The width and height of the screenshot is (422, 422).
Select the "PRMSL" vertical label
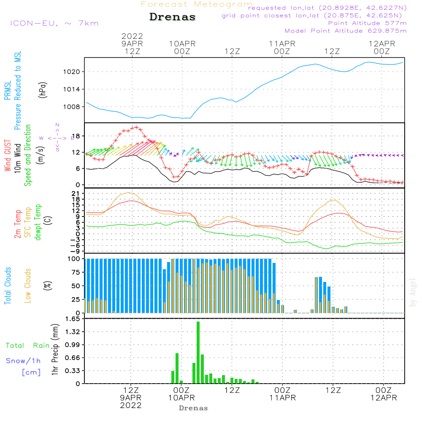click(8, 90)
